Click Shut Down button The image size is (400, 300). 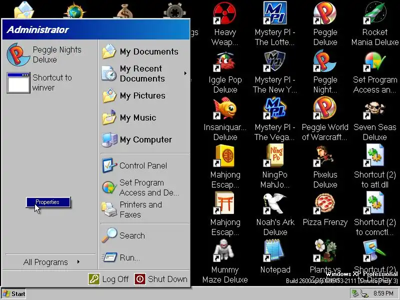[161, 279]
